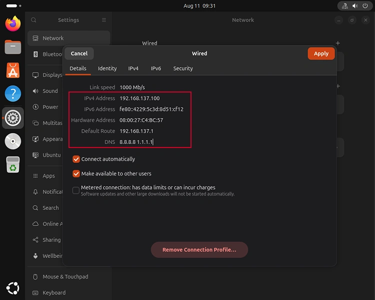The image size is (375, 300).
Task: Open the Trash in dock
Action: (13, 164)
